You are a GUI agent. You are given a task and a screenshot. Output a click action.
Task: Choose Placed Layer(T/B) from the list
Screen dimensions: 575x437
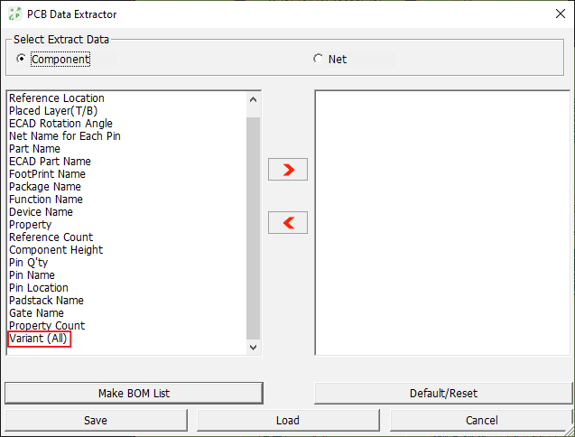click(x=53, y=111)
